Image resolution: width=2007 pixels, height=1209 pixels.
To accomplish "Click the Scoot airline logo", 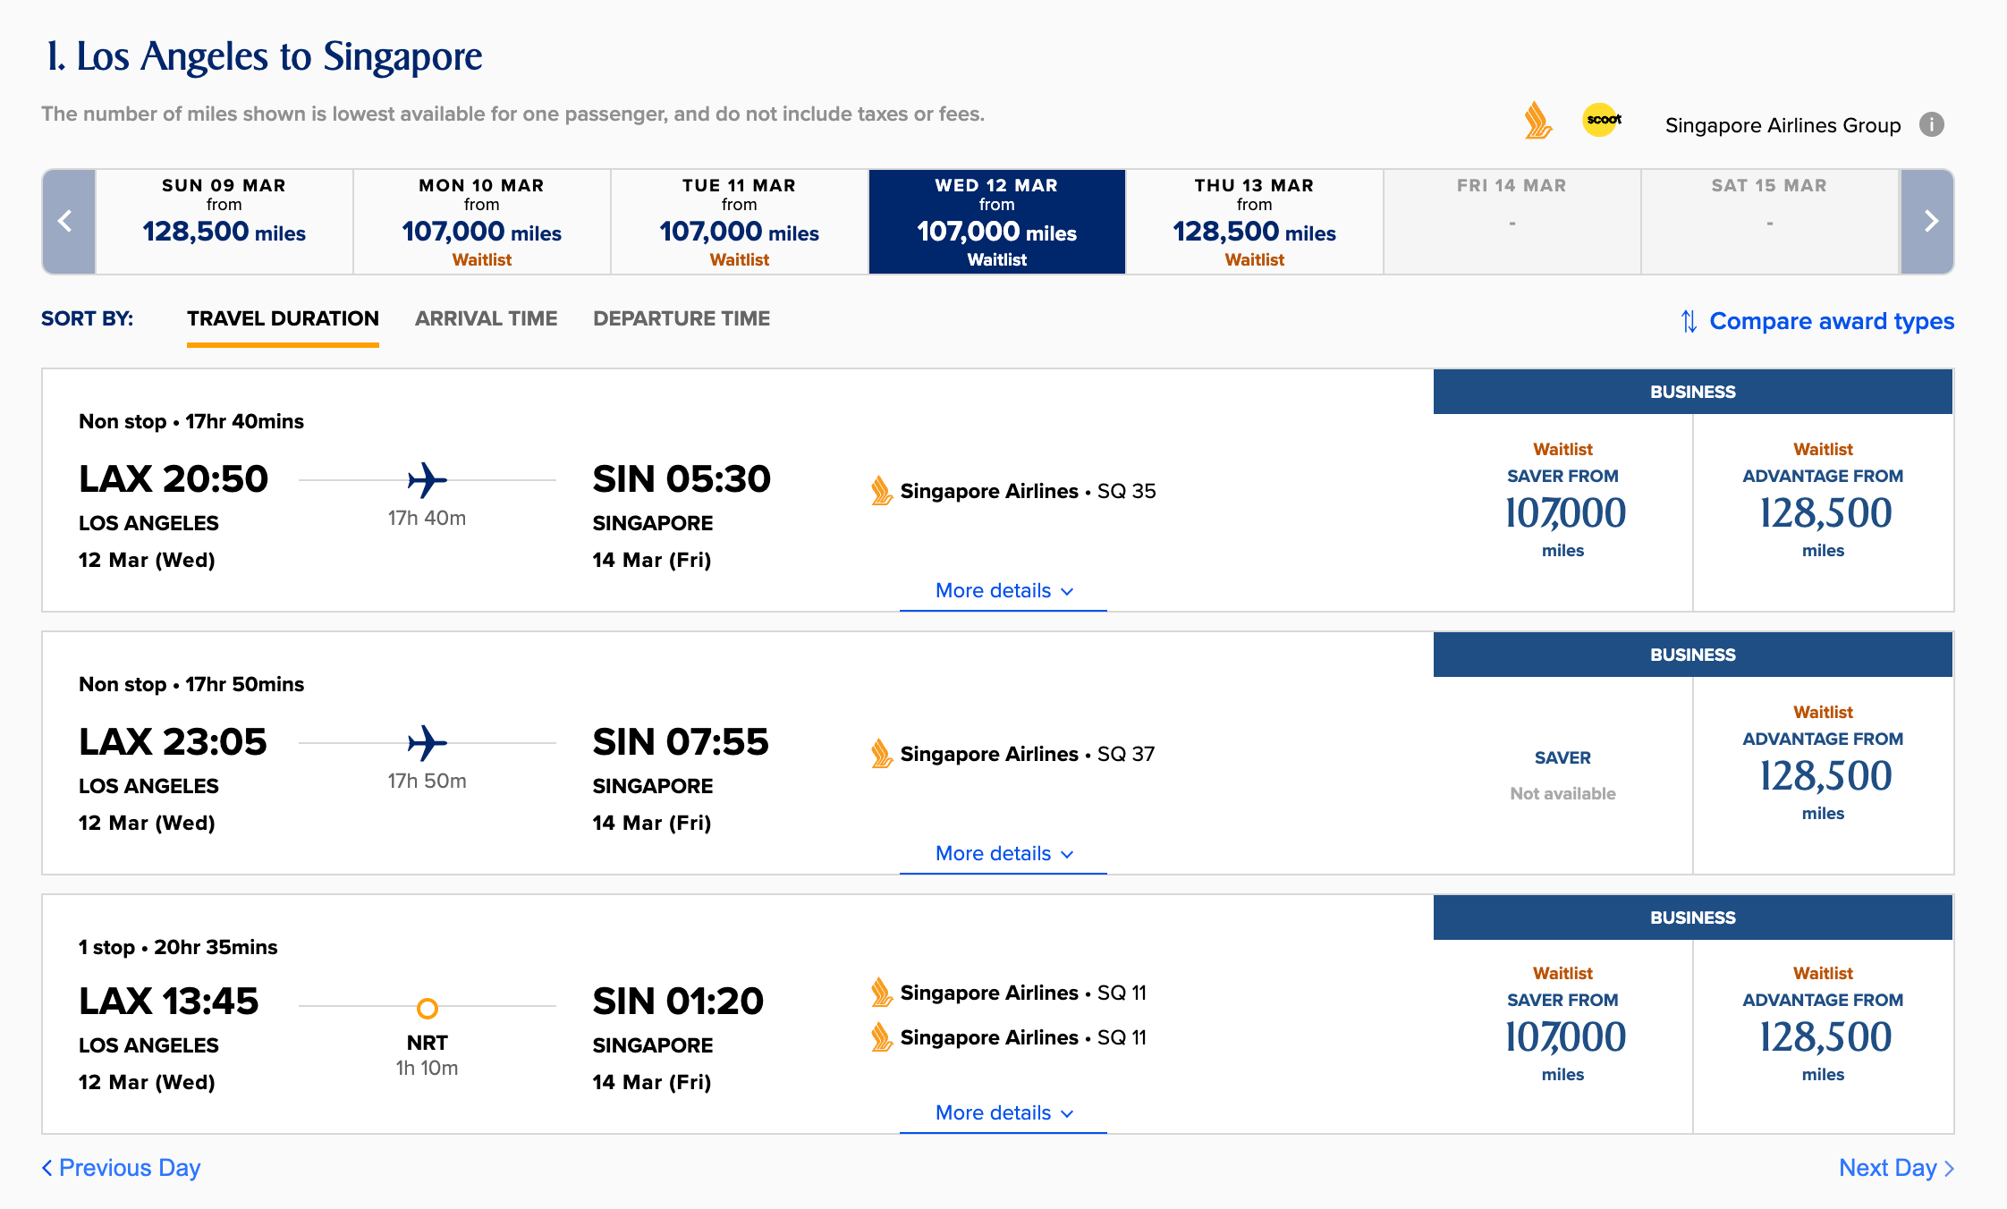I will [x=1602, y=120].
